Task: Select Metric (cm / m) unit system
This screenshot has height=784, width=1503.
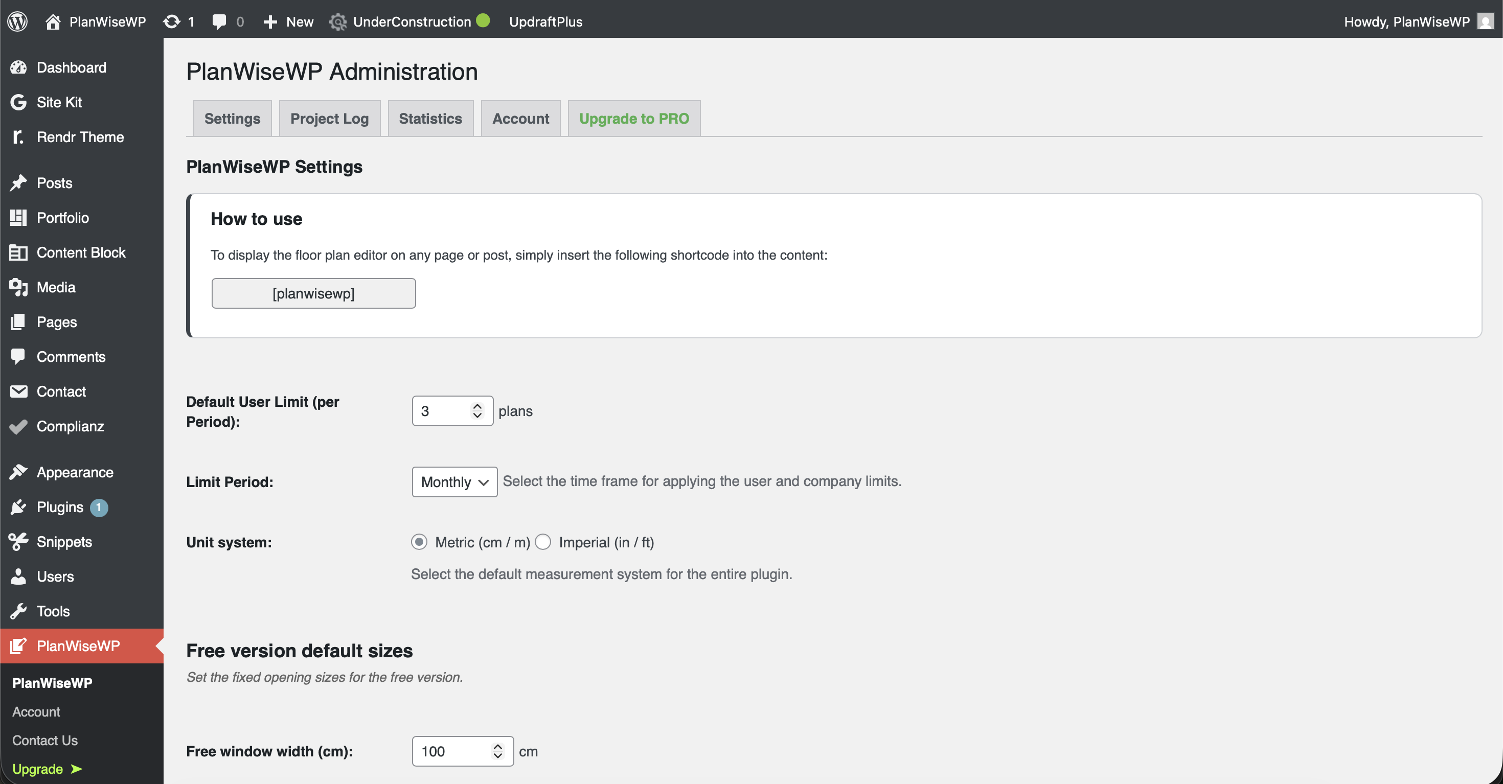Action: pos(419,542)
